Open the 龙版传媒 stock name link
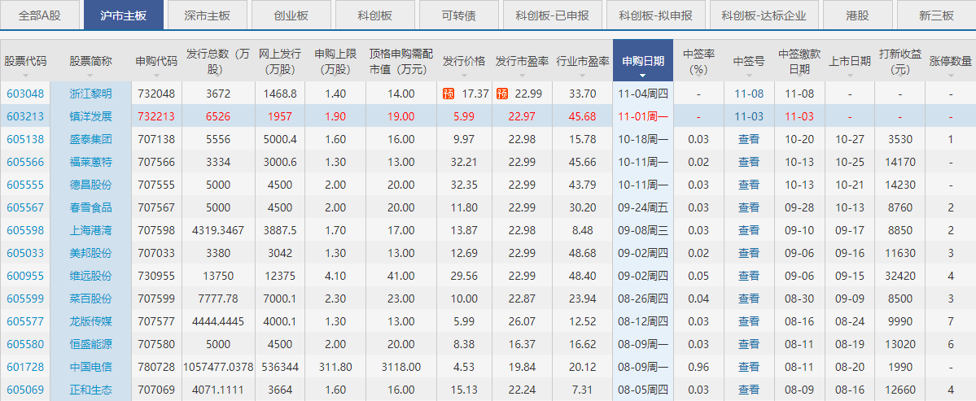 [x=91, y=321]
